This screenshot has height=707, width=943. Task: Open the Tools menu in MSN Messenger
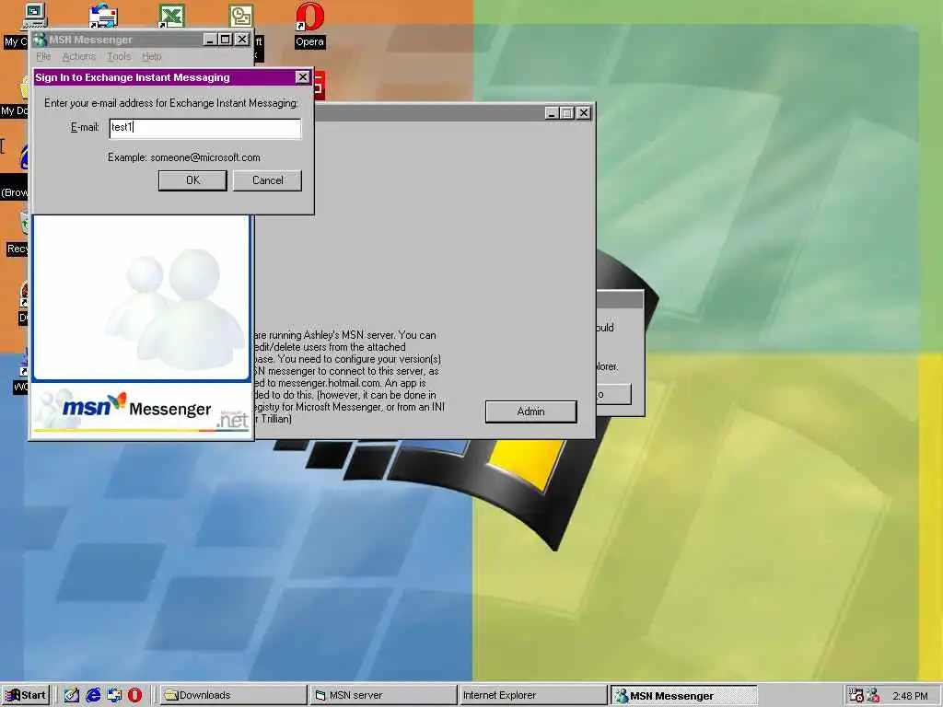(x=119, y=56)
